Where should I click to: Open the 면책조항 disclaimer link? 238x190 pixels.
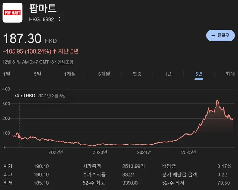coord(65,62)
